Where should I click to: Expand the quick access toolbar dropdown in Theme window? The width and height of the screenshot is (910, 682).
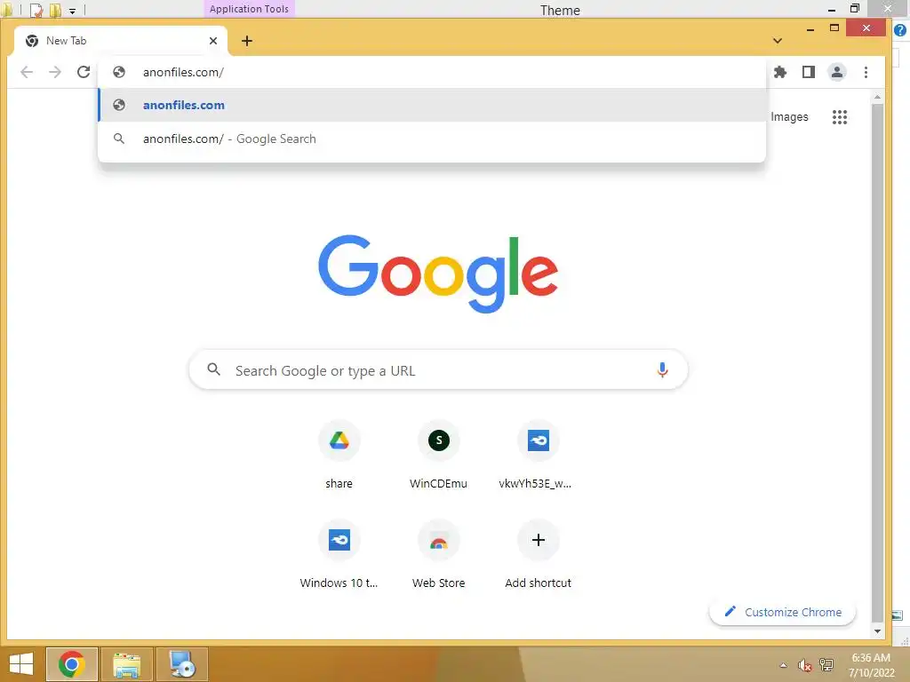pos(73,11)
